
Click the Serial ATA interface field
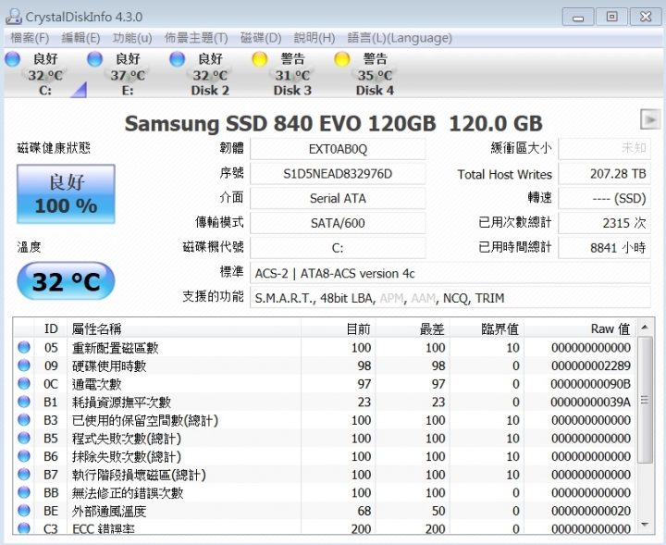(338, 198)
